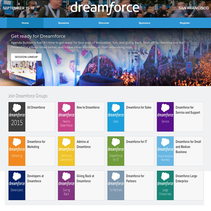Open Dreamforce for Small and Medium Business link

point(188,147)
